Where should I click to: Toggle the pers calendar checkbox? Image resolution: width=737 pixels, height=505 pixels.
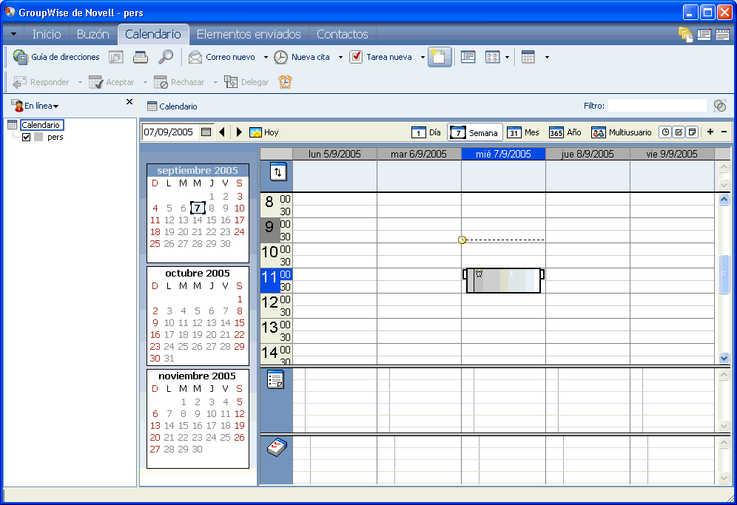point(27,138)
